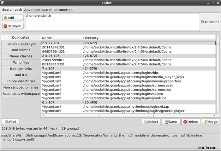Click the FSlint window menu icon

[x=3, y=3]
